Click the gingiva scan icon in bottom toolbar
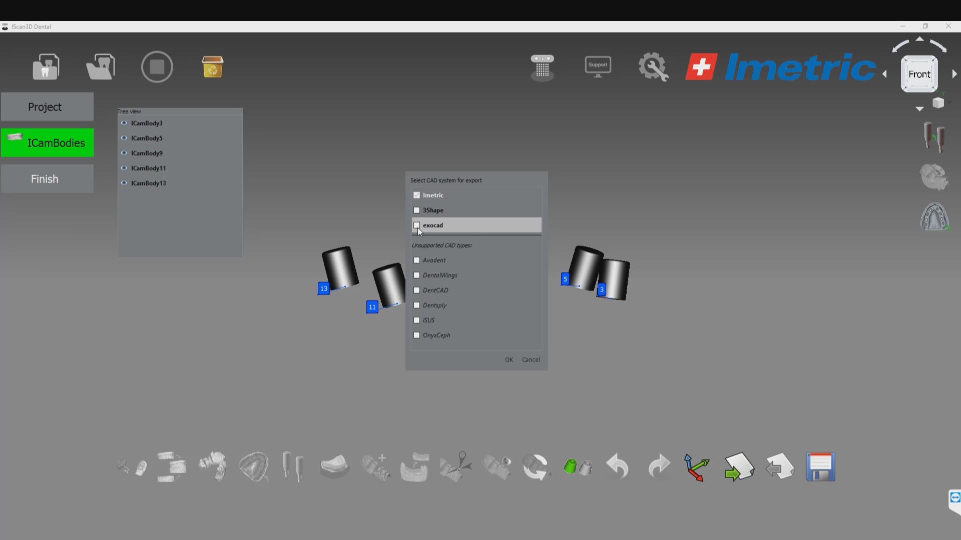This screenshot has height=540, width=961. [x=213, y=466]
